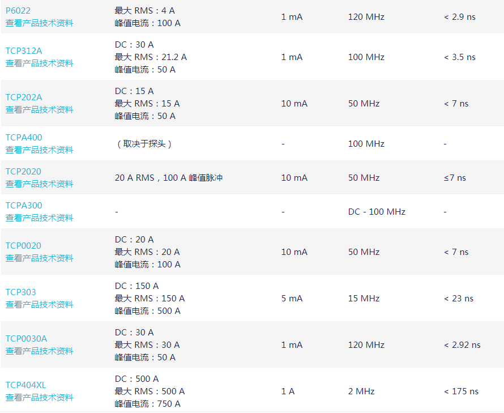Click "峰值电流：50 A" in the TCP0030A row

point(145,357)
